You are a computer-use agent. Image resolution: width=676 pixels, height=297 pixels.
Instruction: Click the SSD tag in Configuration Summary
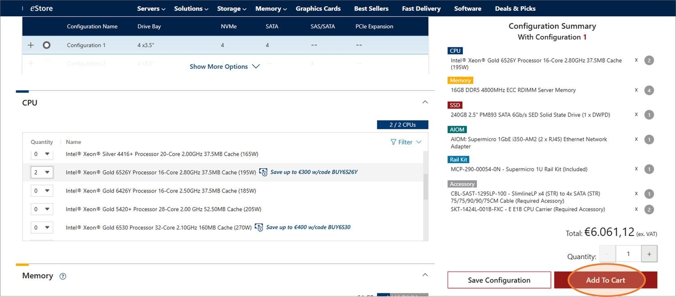[455, 105]
